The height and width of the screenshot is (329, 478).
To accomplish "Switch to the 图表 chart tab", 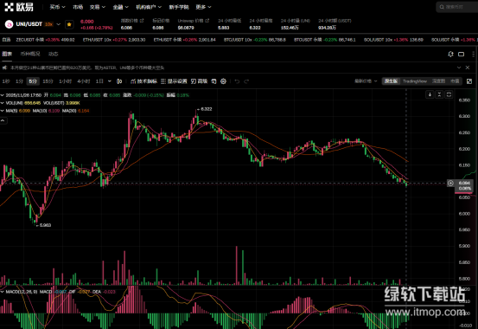I will pos(7,54).
